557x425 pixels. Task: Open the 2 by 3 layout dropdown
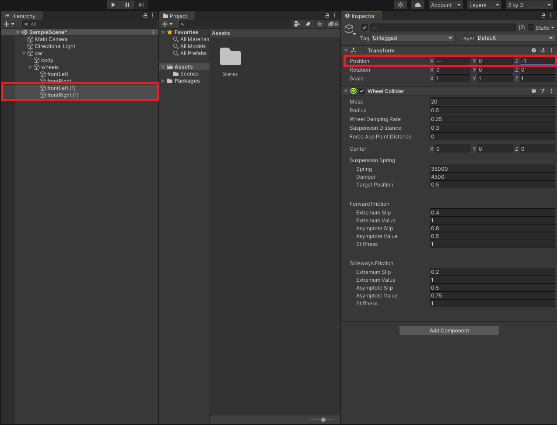[x=530, y=5]
